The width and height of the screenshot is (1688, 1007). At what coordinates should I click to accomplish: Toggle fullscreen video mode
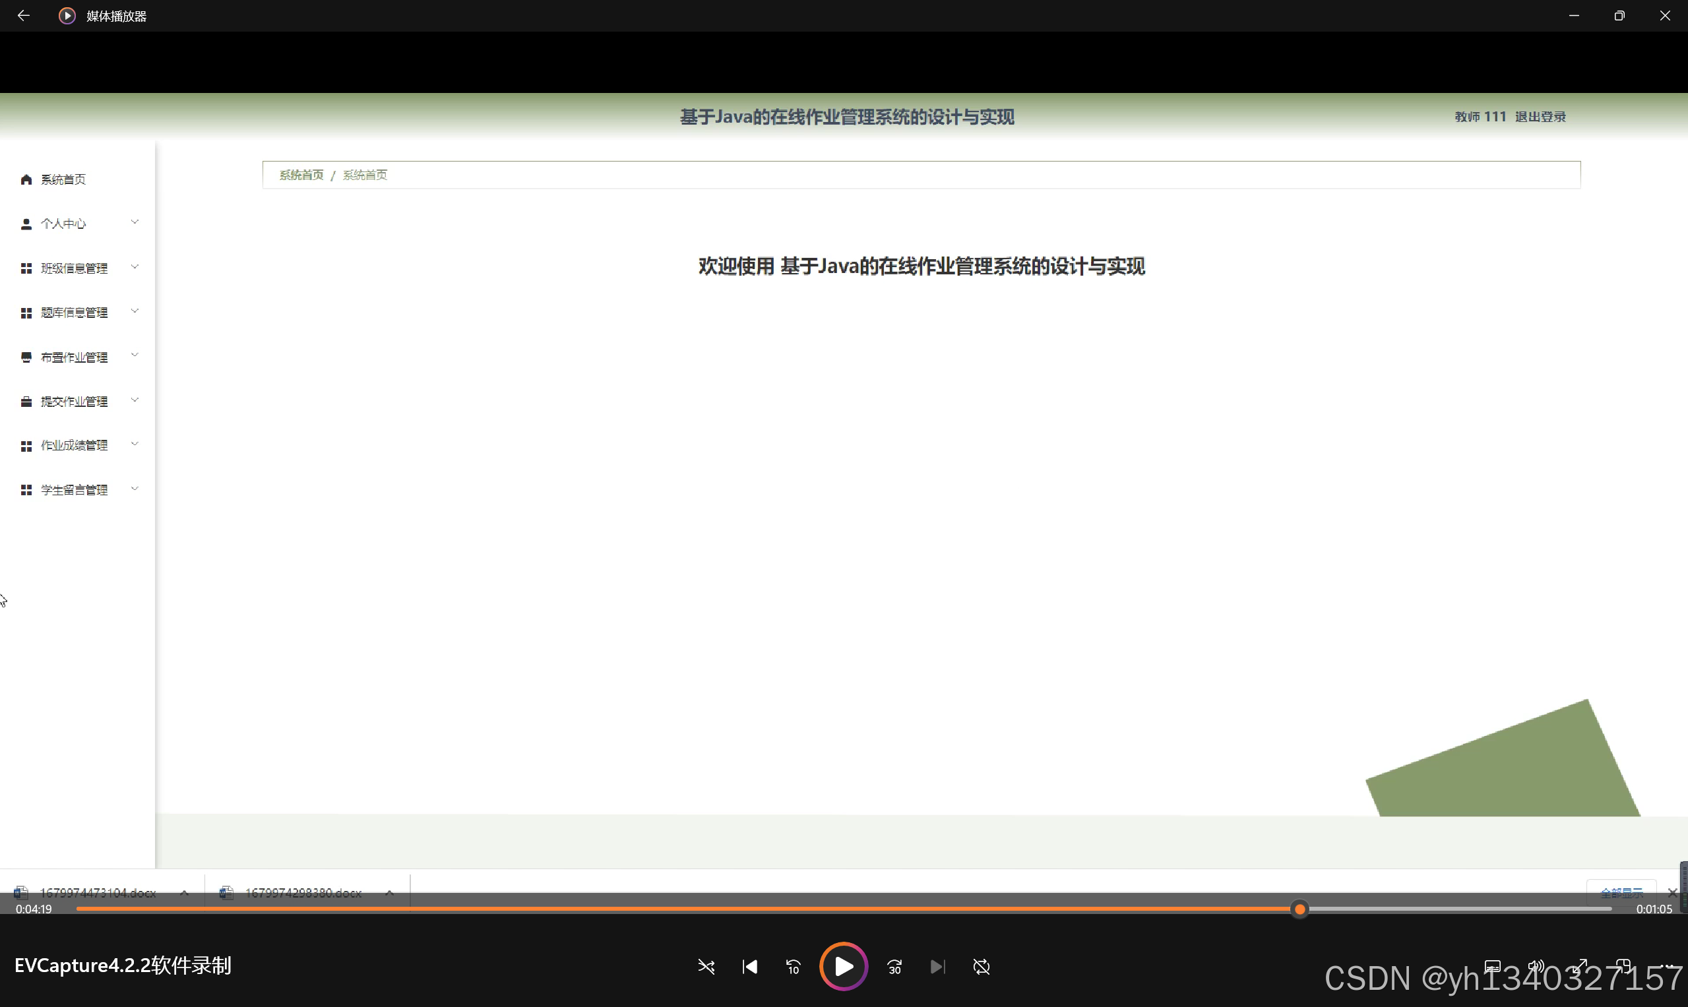pyautogui.click(x=1580, y=965)
